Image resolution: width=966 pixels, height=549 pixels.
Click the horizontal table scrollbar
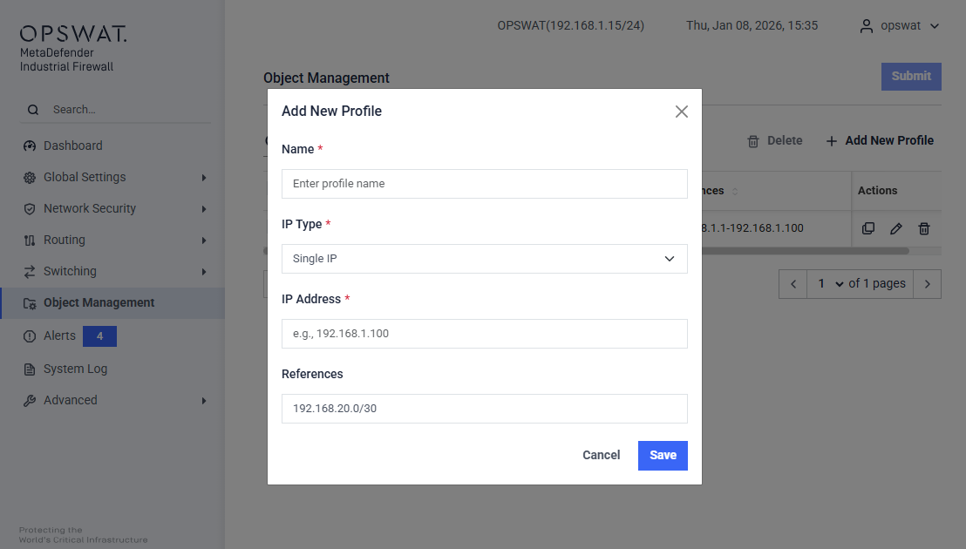802,251
